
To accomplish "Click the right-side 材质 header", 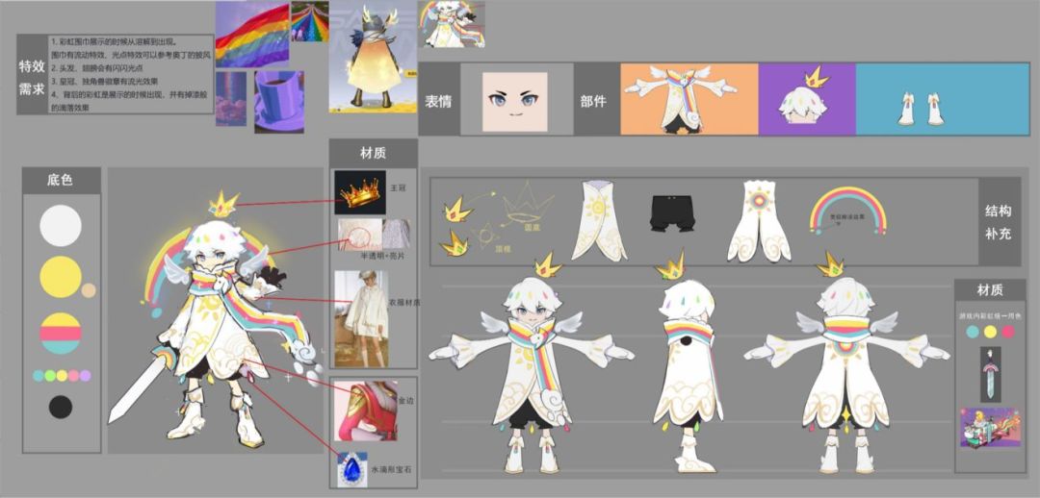I will [990, 290].
